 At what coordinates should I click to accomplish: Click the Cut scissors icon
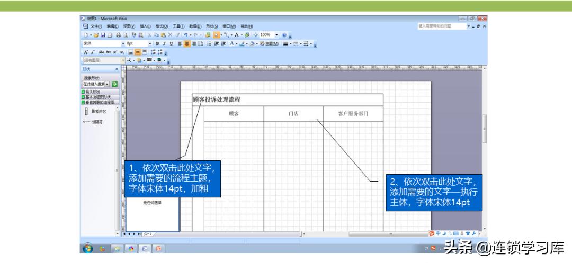click(x=149, y=35)
